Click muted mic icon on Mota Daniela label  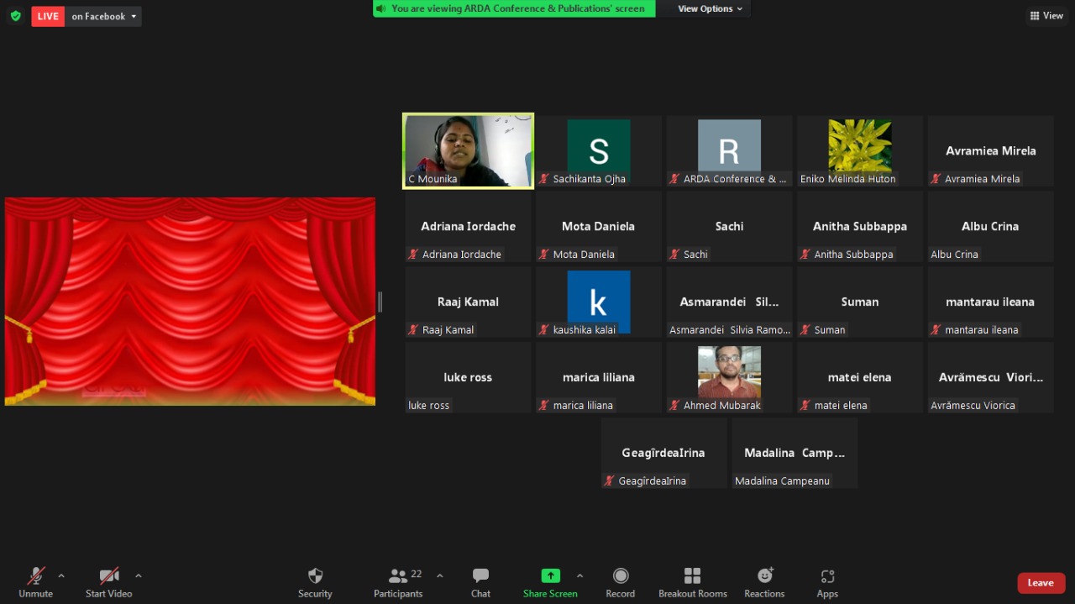point(544,255)
